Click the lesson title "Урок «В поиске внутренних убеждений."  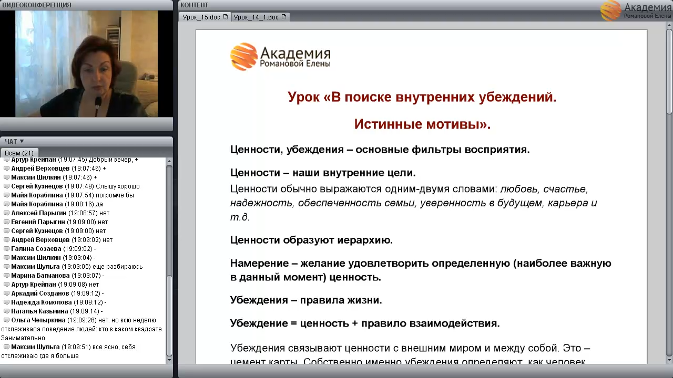[422, 97]
